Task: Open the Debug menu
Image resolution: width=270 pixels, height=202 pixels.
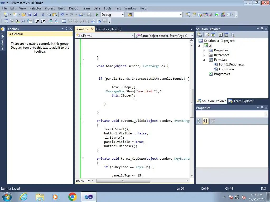Action: click(x=74, y=8)
